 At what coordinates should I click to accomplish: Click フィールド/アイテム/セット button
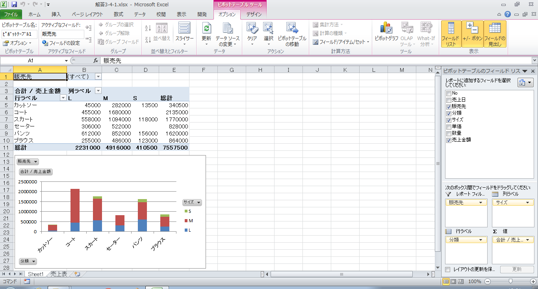(x=341, y=42)
